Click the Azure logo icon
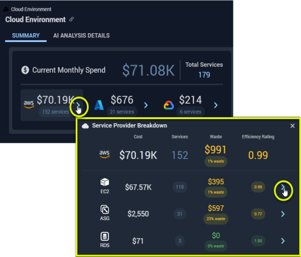The height and width of the screenshot is (257, 301). click(99, 105)
